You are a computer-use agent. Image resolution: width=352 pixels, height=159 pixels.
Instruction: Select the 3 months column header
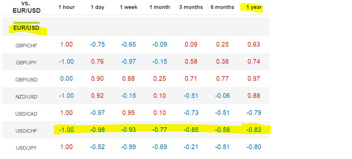pos(191,7)
